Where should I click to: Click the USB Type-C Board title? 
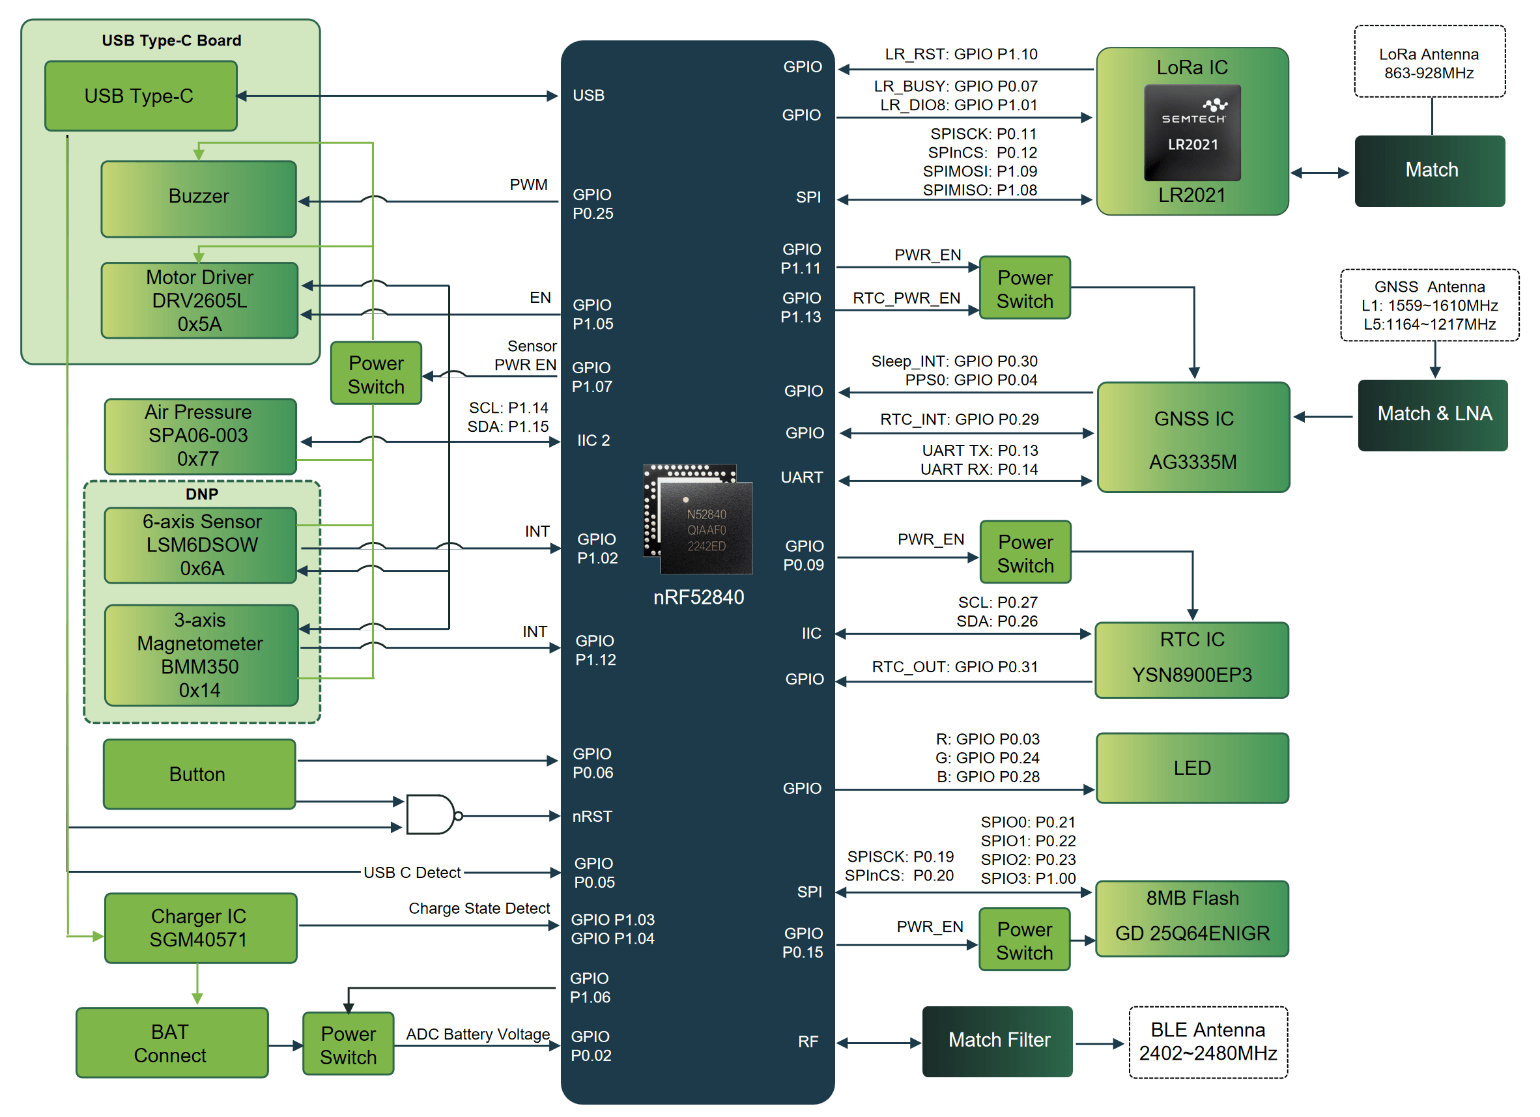coord(172,41)
